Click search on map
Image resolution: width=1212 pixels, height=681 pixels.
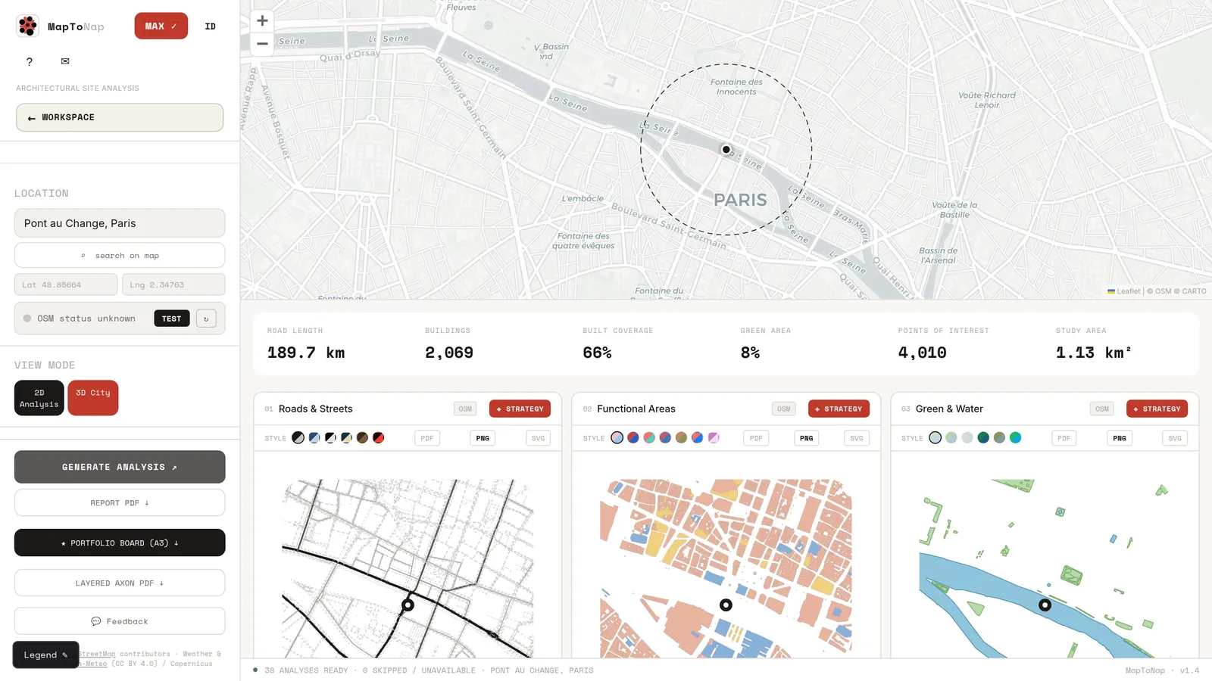[x=120, y=255]
